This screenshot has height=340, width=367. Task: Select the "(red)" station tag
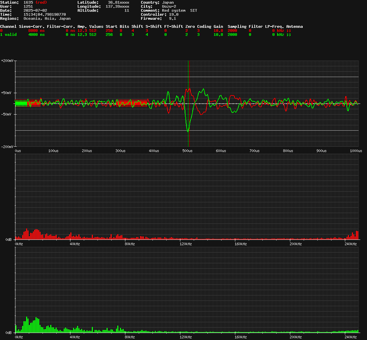(41, 2)
